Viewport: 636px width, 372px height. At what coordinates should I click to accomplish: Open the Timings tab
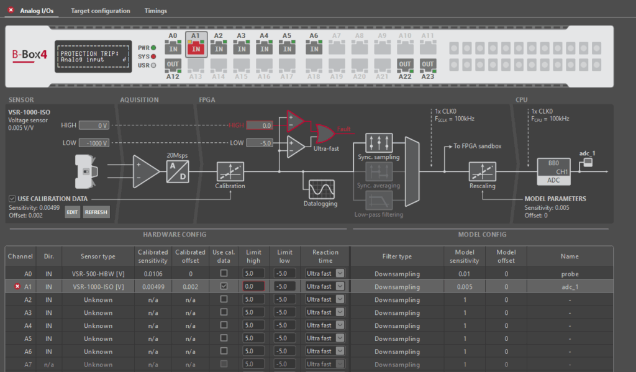[155, 11]
